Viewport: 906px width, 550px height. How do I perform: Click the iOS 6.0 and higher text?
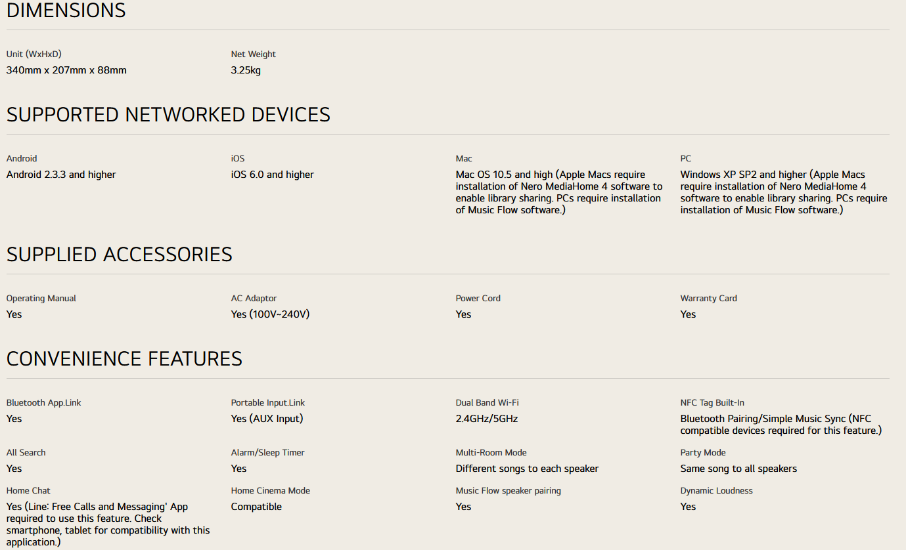[272, 175]
